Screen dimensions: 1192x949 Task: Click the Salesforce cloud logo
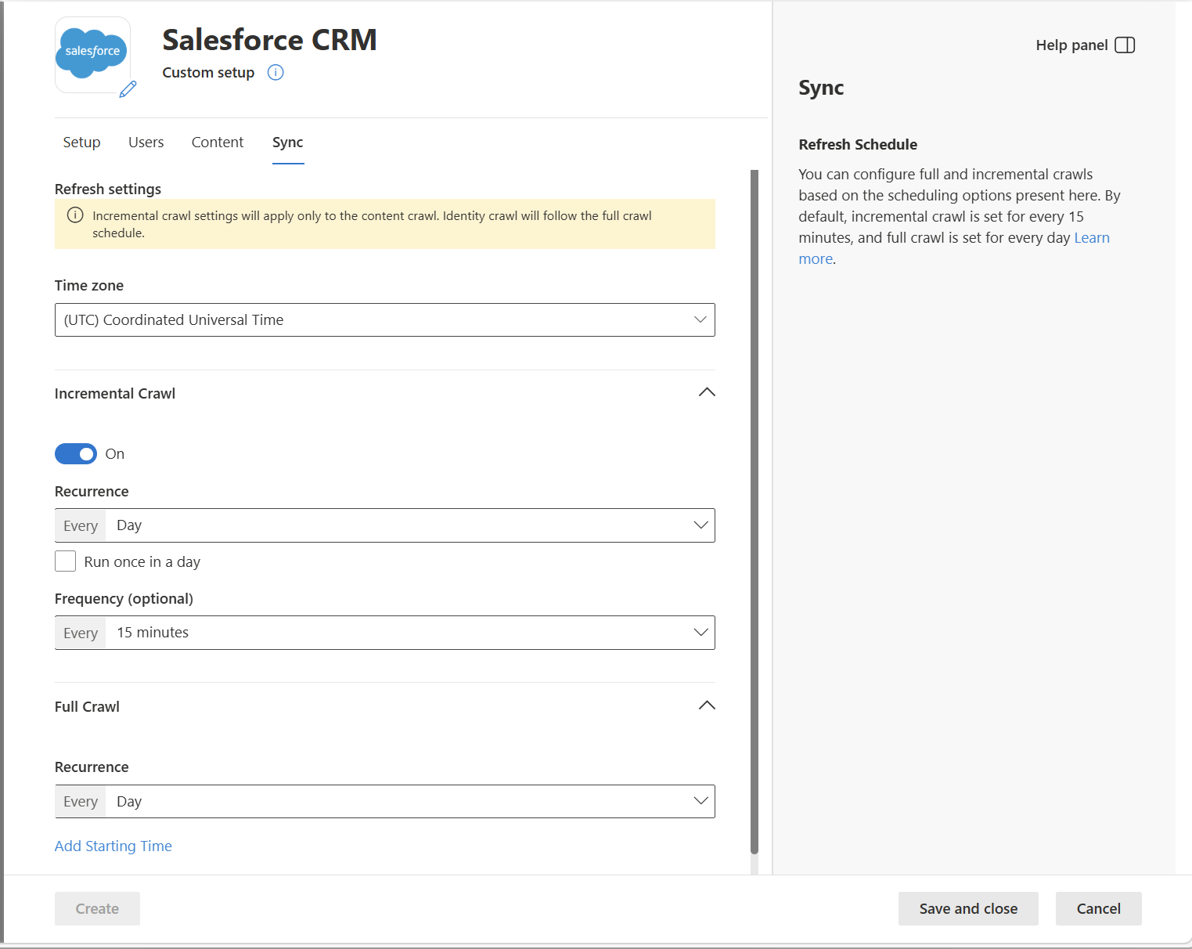tap(92, 52)
